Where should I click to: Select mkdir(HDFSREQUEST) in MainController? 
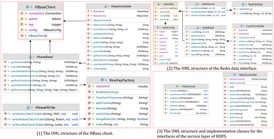tap(241, 91)
